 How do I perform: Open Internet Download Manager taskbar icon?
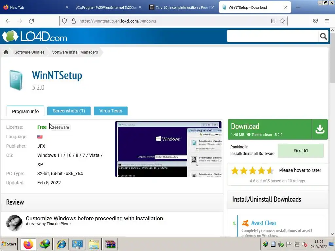coord(45,244)
